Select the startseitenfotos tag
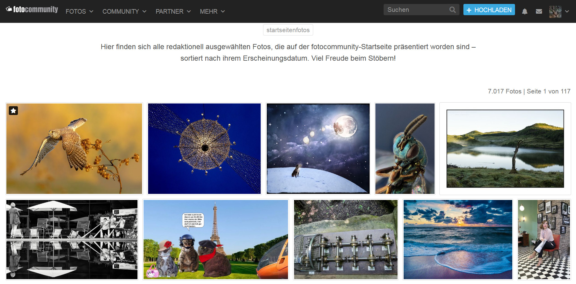Image resolution: width=576 pixels, height=284 pixels. pyautogui.click(x=288, y=30)
